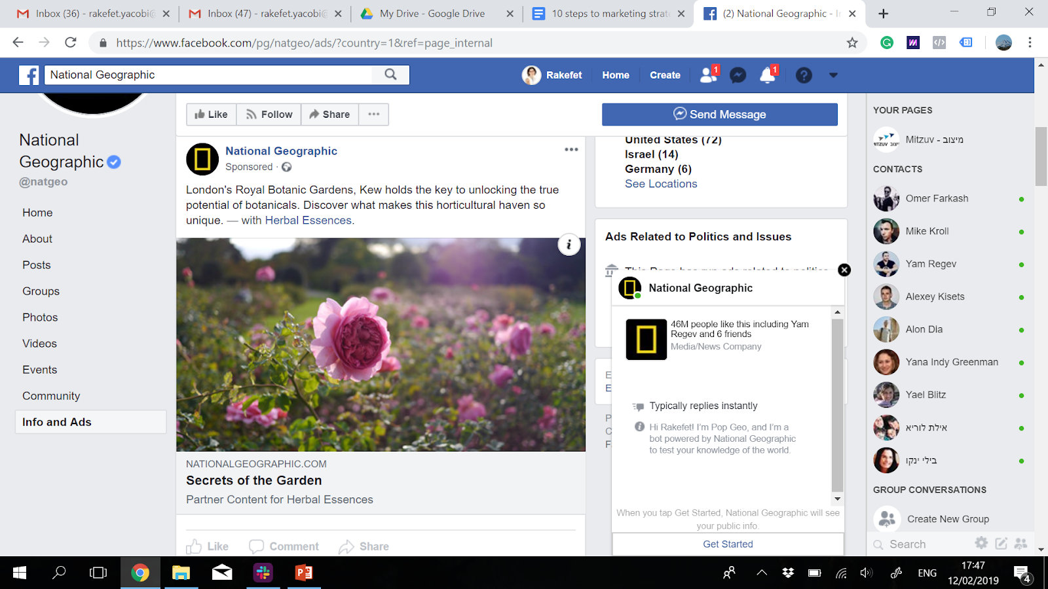Close the National Geographic chat popup
Viewport: 1048px width, 589px height.
[844, 270]
